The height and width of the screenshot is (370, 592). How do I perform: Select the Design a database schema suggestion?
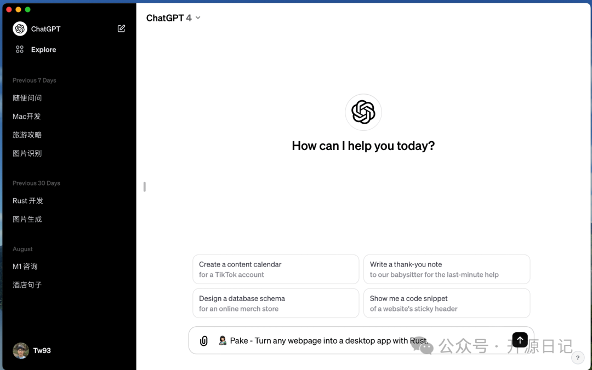point(276,303)
